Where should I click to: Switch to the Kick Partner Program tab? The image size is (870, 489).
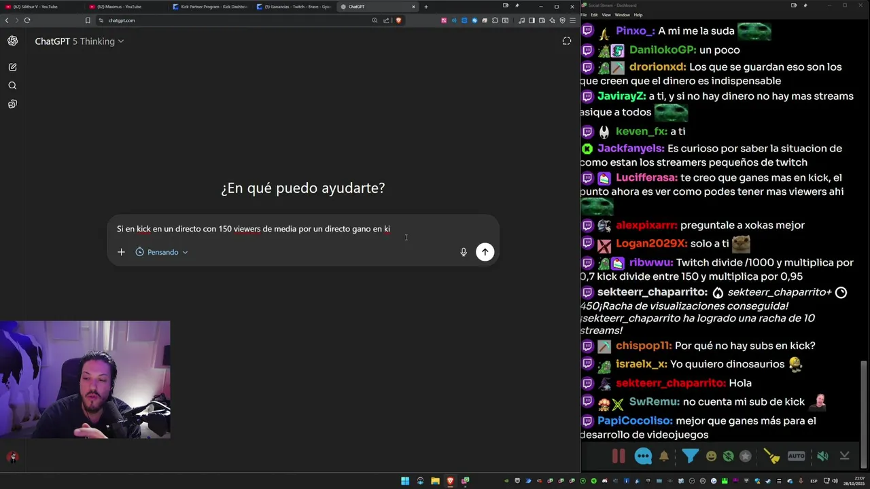[x=209, y=7]
